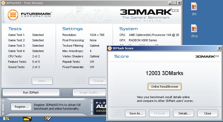Click the Feature Tests value 5 of 5
223x122 pixels.
[x=36, y=62]
